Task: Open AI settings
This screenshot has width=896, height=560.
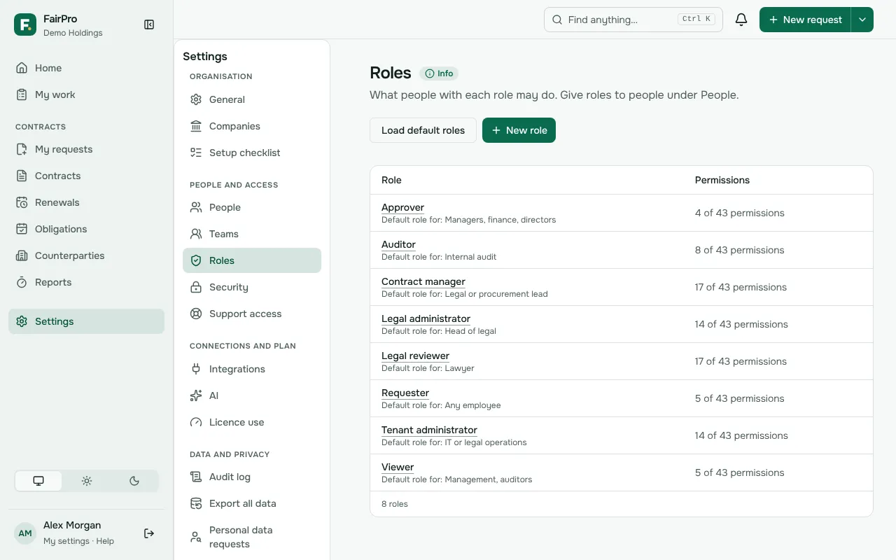Action: pos(252,395)
